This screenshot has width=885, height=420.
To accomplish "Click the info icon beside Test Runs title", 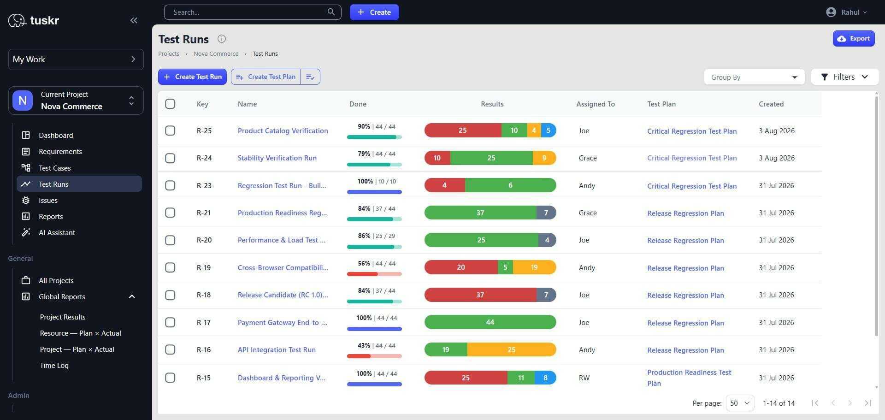I will 222,39.
